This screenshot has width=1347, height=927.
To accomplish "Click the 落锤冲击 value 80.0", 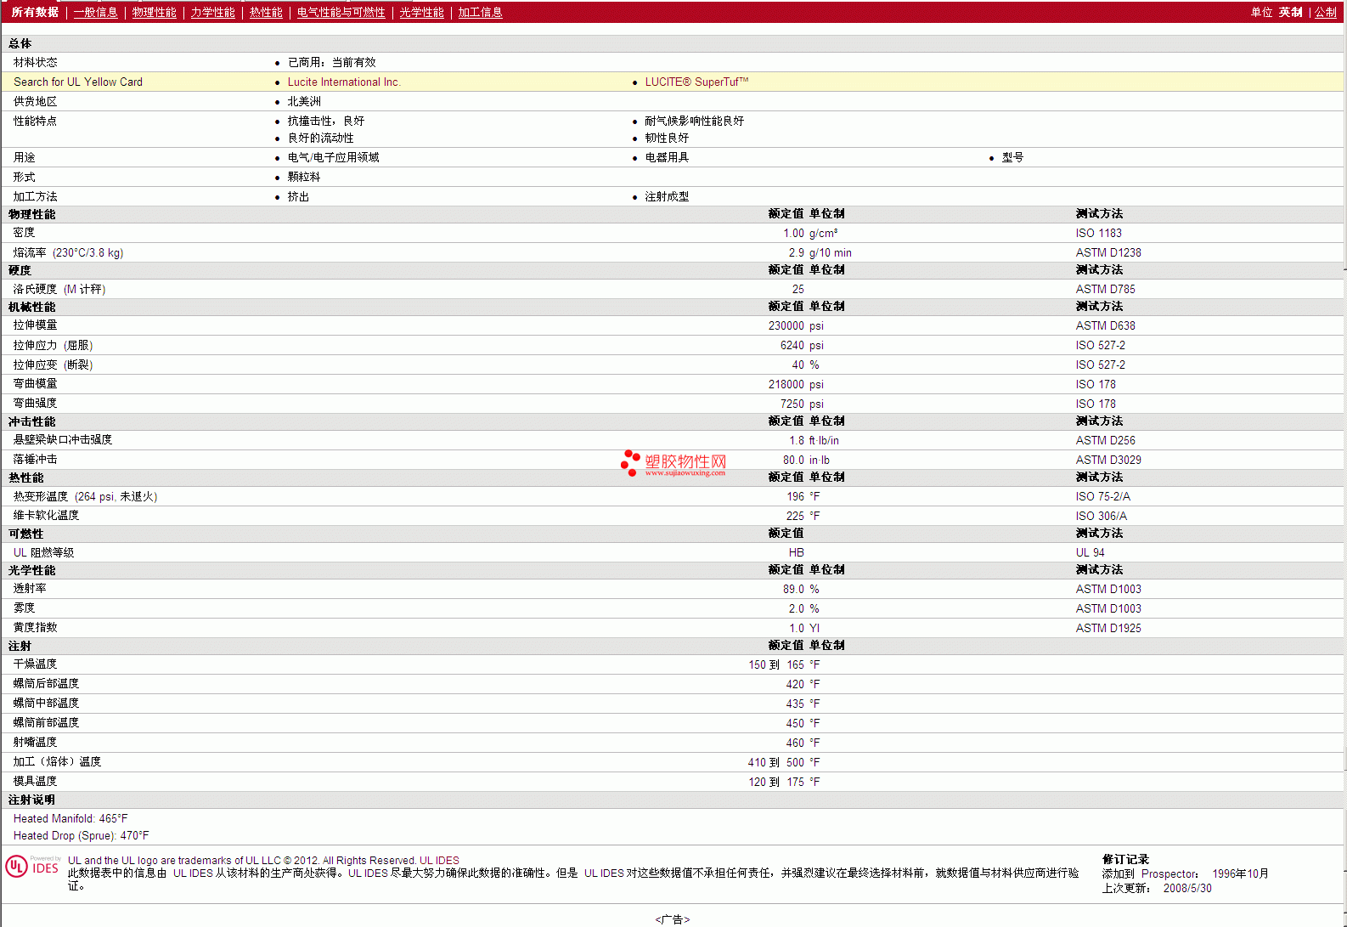I will pos(794,461).
